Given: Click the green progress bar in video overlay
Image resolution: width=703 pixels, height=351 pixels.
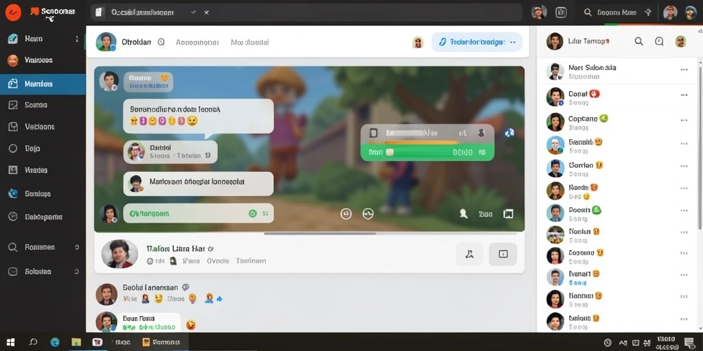Looking at the screenshot, I should point(427,152).
